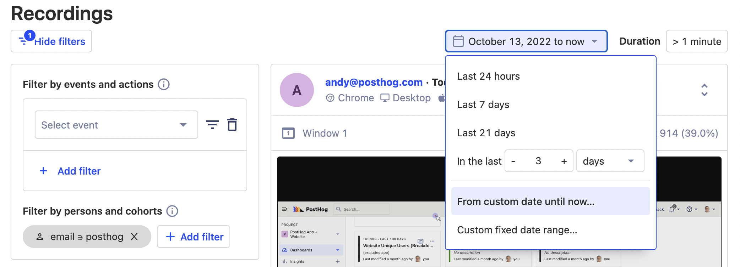Open andy@posthog.com person link

pos(374,82)
